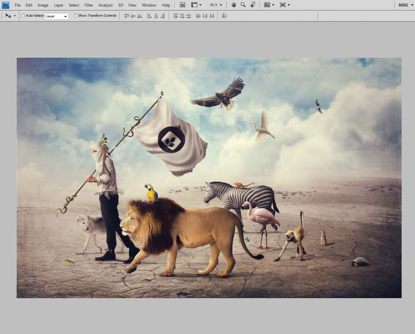Open the View menu
Screen dimensions: 415x334
click(x=132, y=5)
